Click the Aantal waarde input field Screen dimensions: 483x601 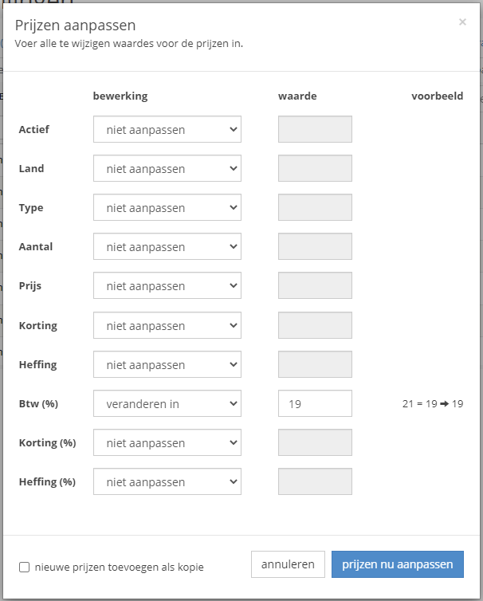pos(315,246)
